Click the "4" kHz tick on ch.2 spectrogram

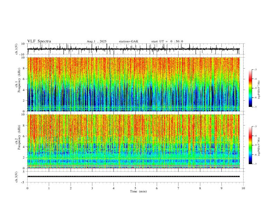[x=24, y=147]
